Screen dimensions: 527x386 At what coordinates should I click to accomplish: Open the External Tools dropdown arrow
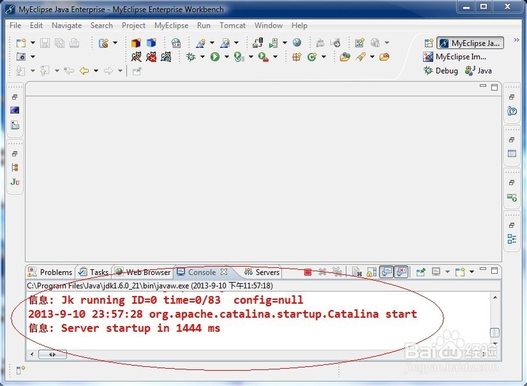click(x=275, y=57)
